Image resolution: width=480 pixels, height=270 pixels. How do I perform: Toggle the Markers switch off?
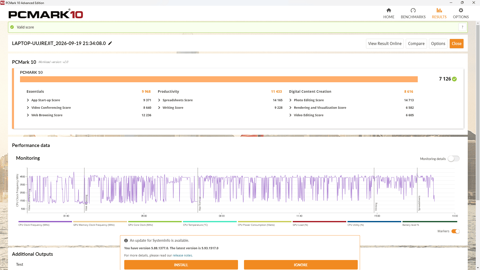tap(455, 231)
